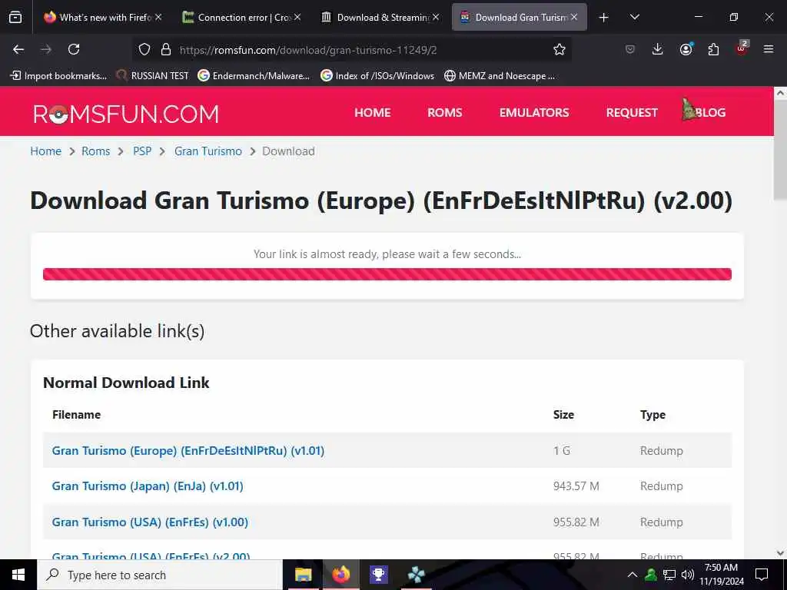
Task: Reload the current page
Action: (74, 49)
